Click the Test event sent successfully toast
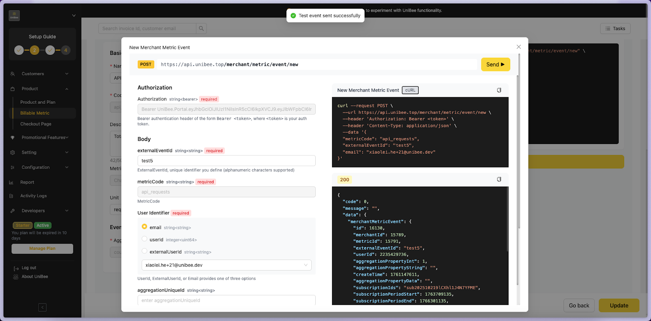The width and height of the screenshot is (651, 321). click(x=325, y=15)
